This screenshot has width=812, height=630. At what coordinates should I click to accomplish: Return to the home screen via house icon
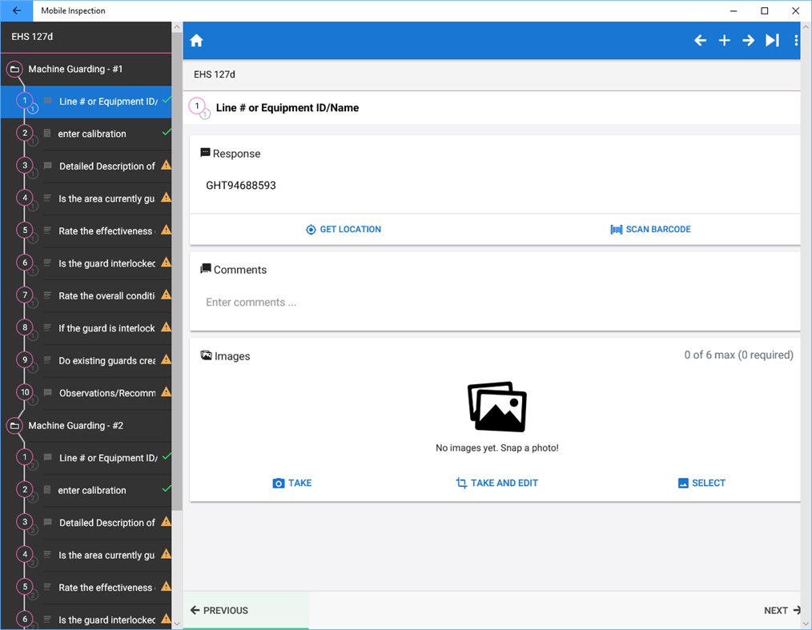coord(196,39)
